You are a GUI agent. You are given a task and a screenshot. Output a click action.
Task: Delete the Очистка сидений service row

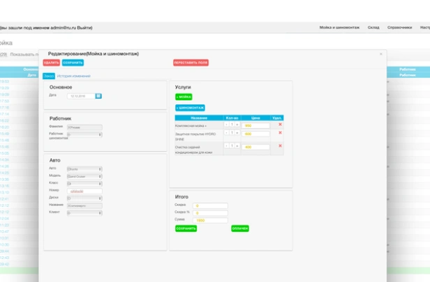(280, 146)
